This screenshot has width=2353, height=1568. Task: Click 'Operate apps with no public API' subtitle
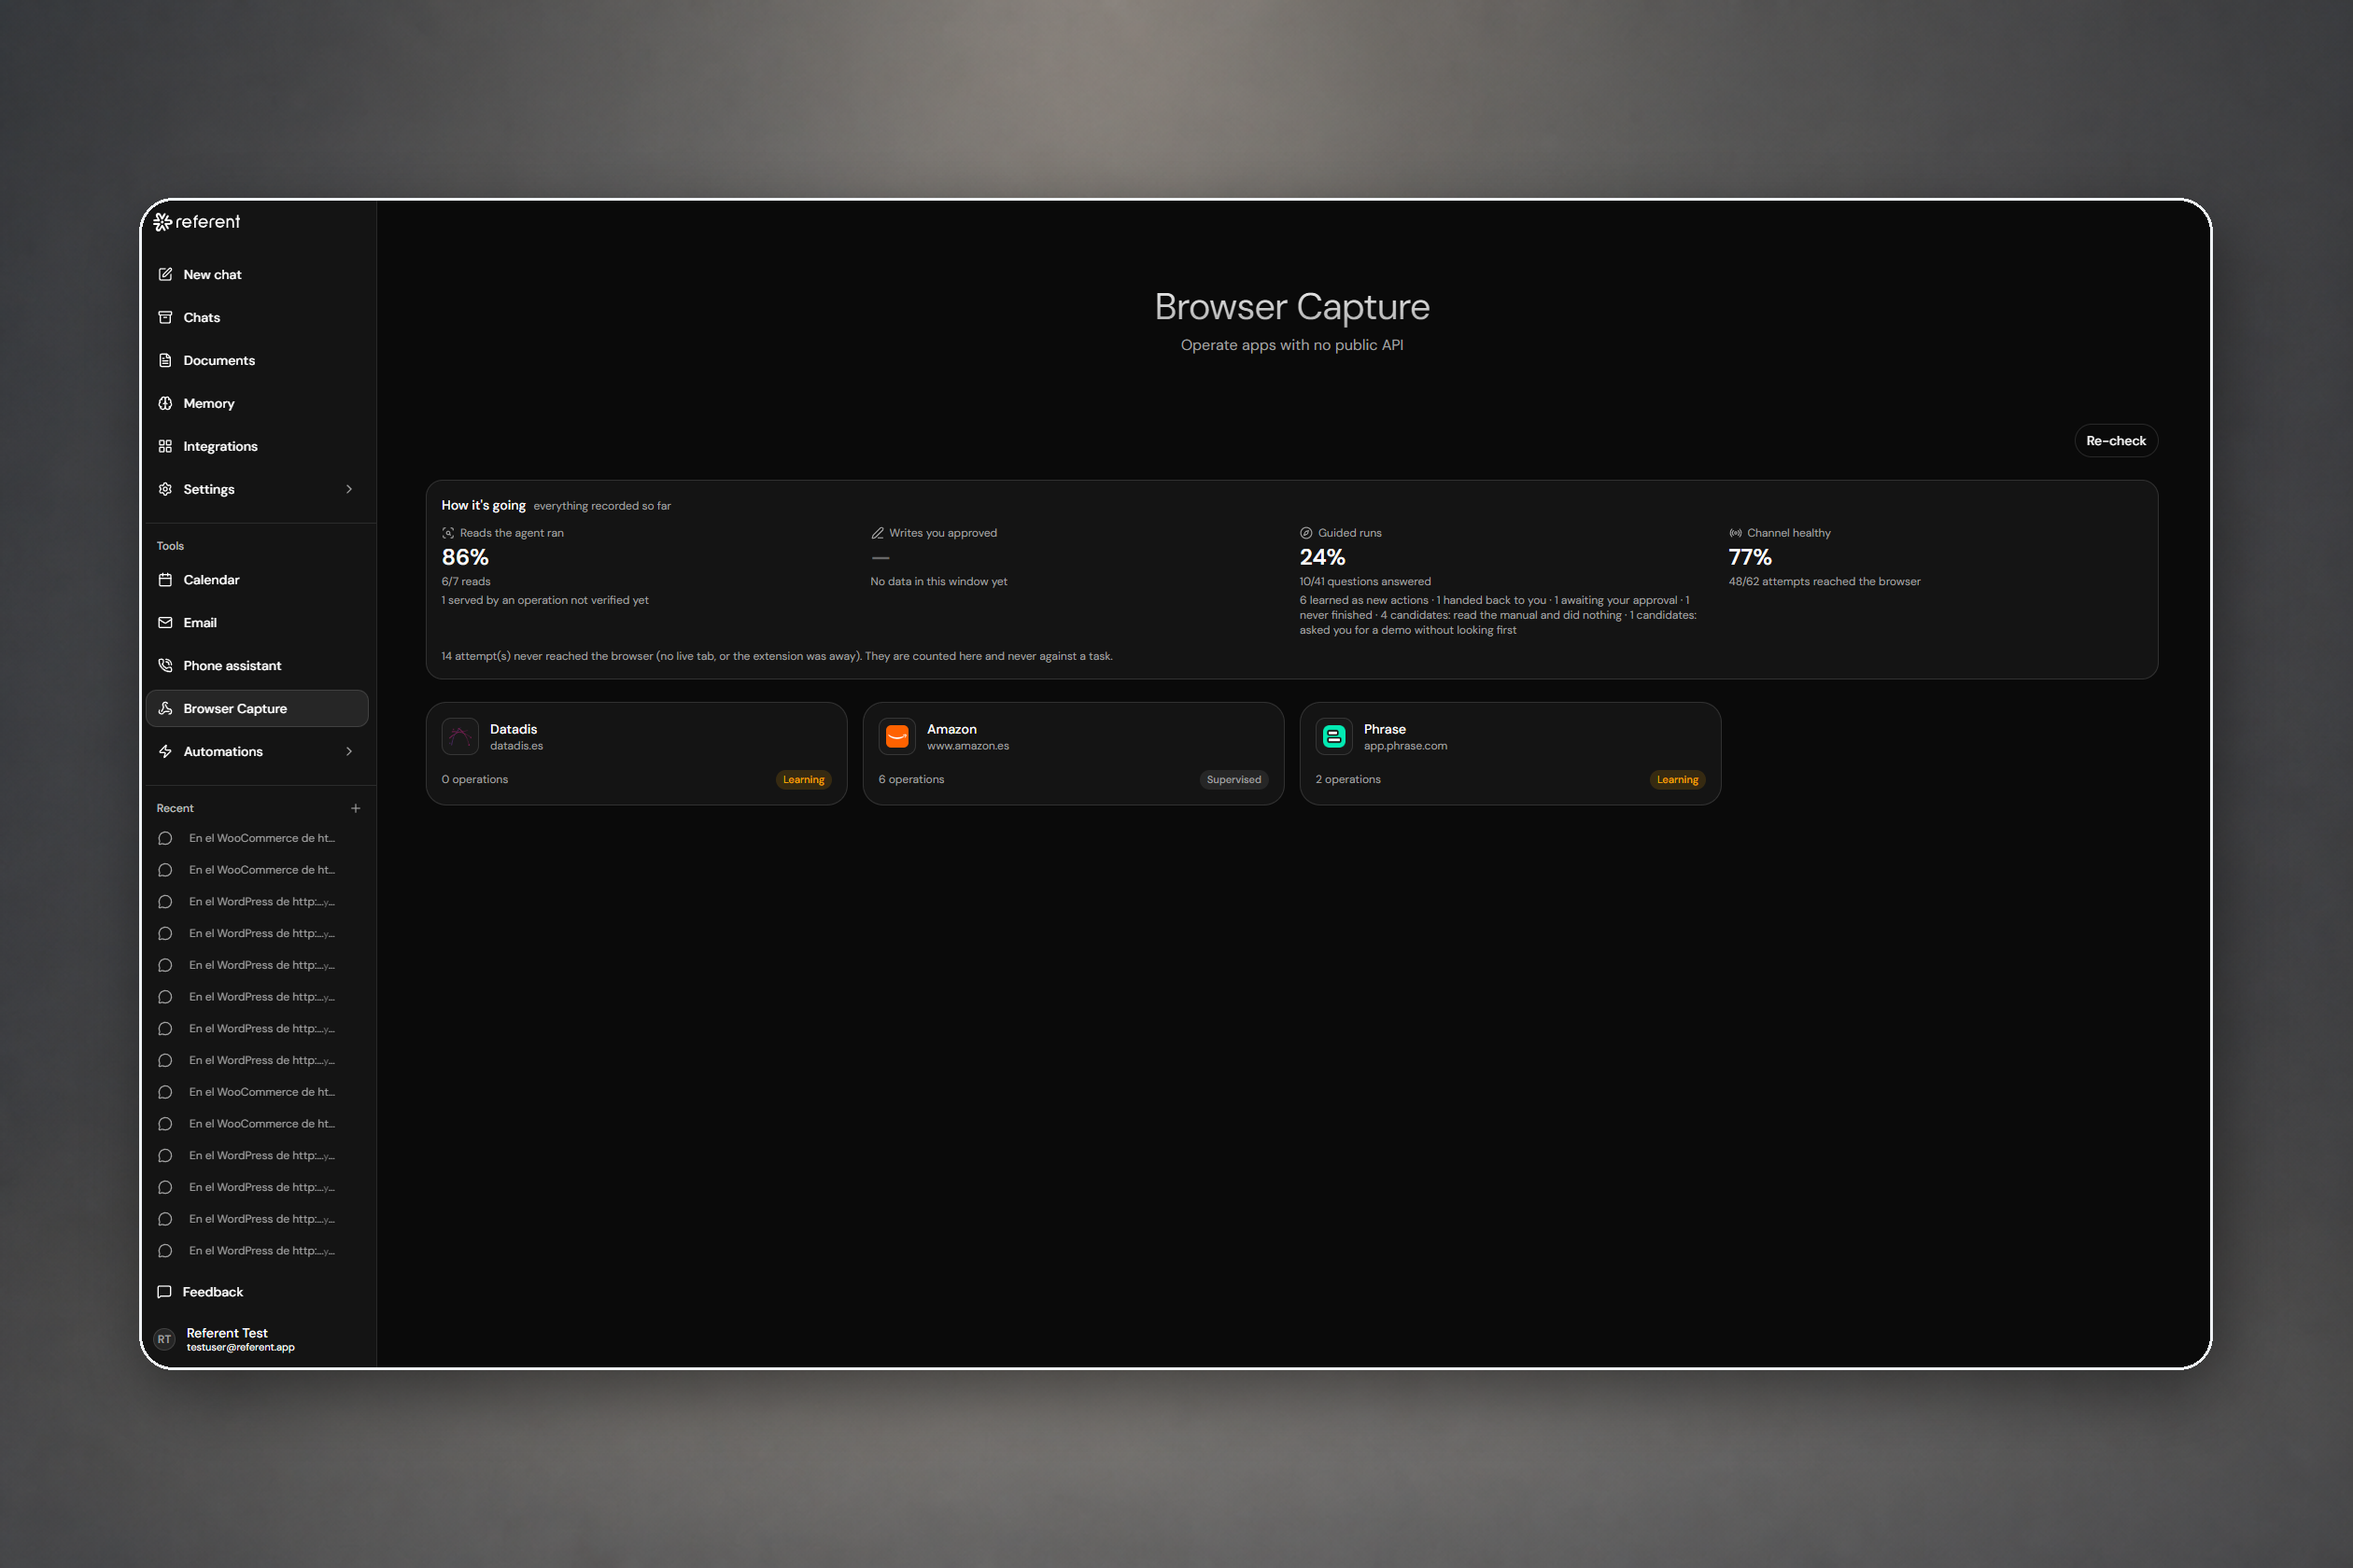(x=1291, y=345)
